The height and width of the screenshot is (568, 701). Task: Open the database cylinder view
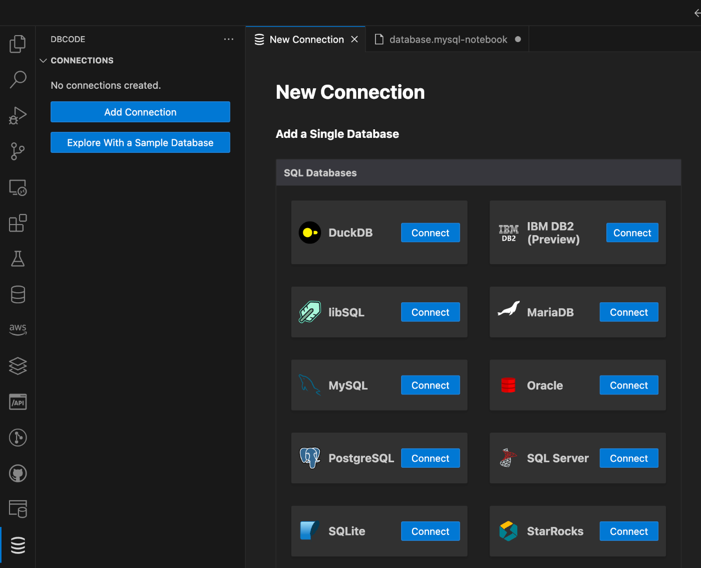(18, 294)
